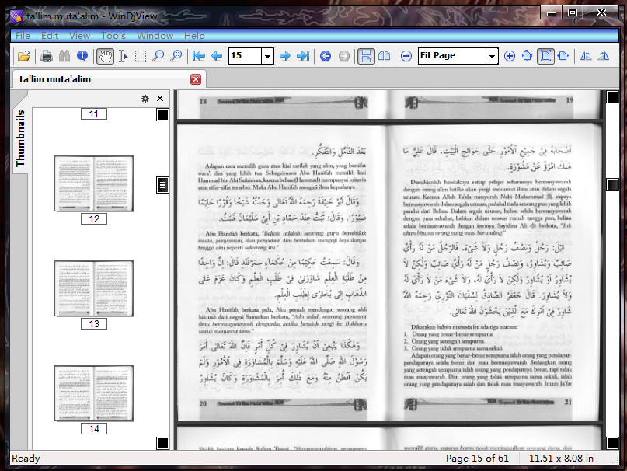Go to the previous page arrow

216,56
